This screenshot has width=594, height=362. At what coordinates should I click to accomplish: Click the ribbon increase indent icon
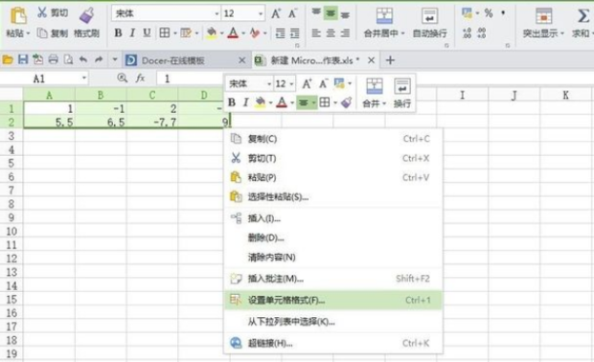(x=294, y=33)
